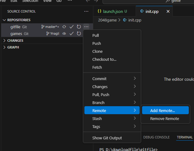The width and height of the screenshot is (194, 151).
Task: Switch to the init.cpp editor tab
Action: point(154,11)
